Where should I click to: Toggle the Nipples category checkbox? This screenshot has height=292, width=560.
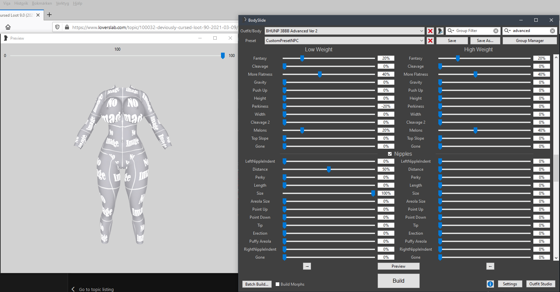(x=390, y=154)
